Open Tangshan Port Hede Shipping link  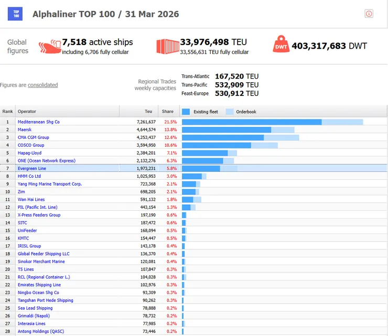click(x=46, y=300)
